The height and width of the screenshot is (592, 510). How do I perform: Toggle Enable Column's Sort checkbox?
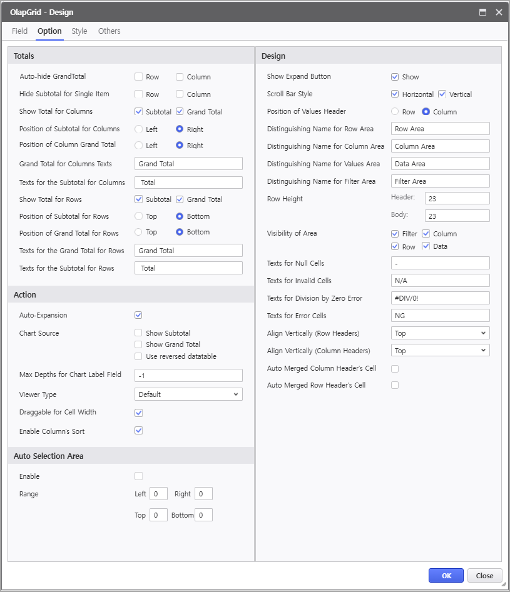(139, 431)
